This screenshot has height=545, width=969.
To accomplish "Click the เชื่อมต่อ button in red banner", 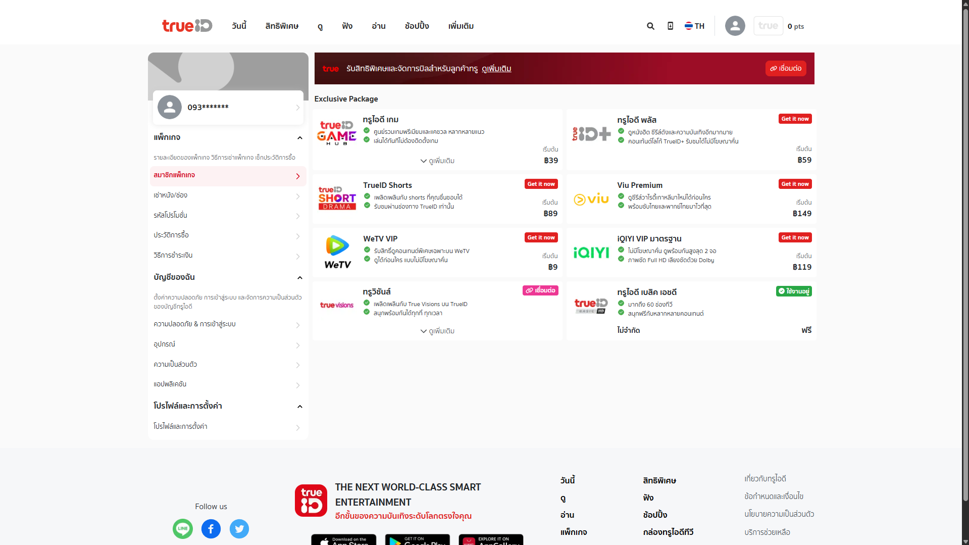I will tap(786, 69).
